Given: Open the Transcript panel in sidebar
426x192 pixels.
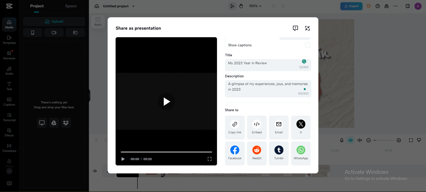Looking at the screenshot, I should coord(9,117).
